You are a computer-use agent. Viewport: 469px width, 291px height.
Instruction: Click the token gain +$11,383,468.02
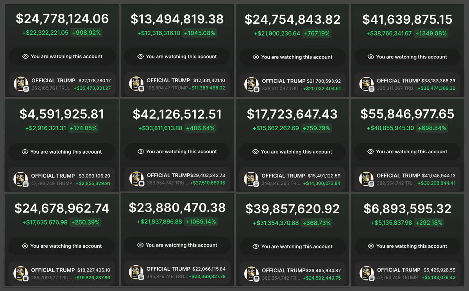pyautogui.click(x=207, y=88)
